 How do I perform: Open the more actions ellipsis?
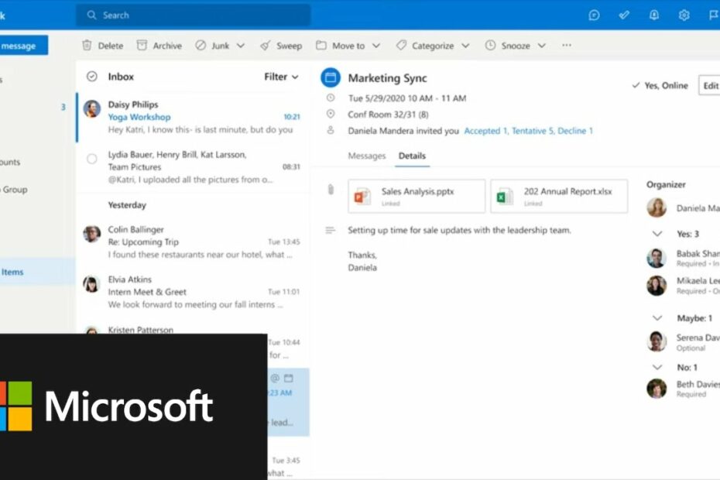click(x=567, y=45)
